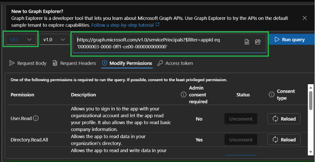Open the v1.0 version dropdown
Image resolution: width=315 pixels, height=162 pixels.
click(55, 39)
